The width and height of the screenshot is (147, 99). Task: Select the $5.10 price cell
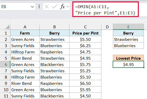pos(85,77)
